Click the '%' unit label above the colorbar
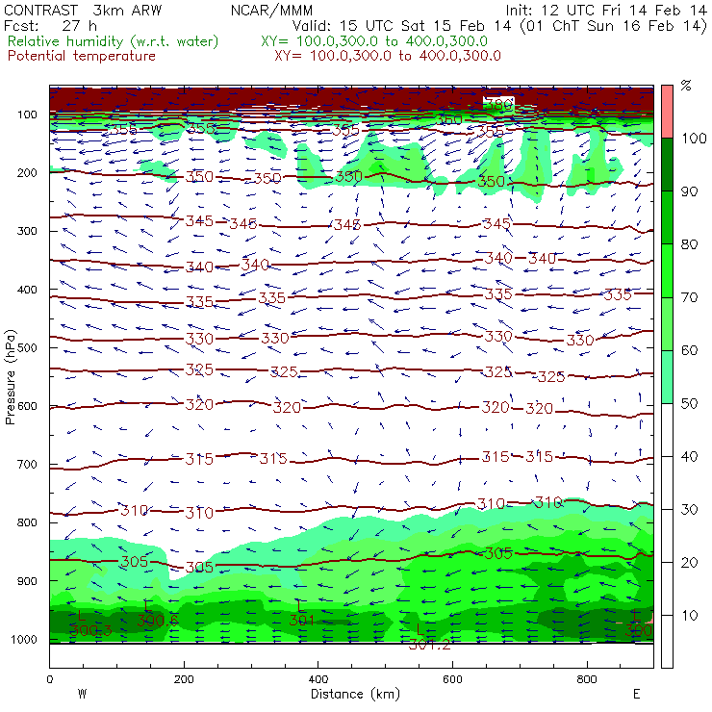Screen dimensions: 712x712 point(685,86)
